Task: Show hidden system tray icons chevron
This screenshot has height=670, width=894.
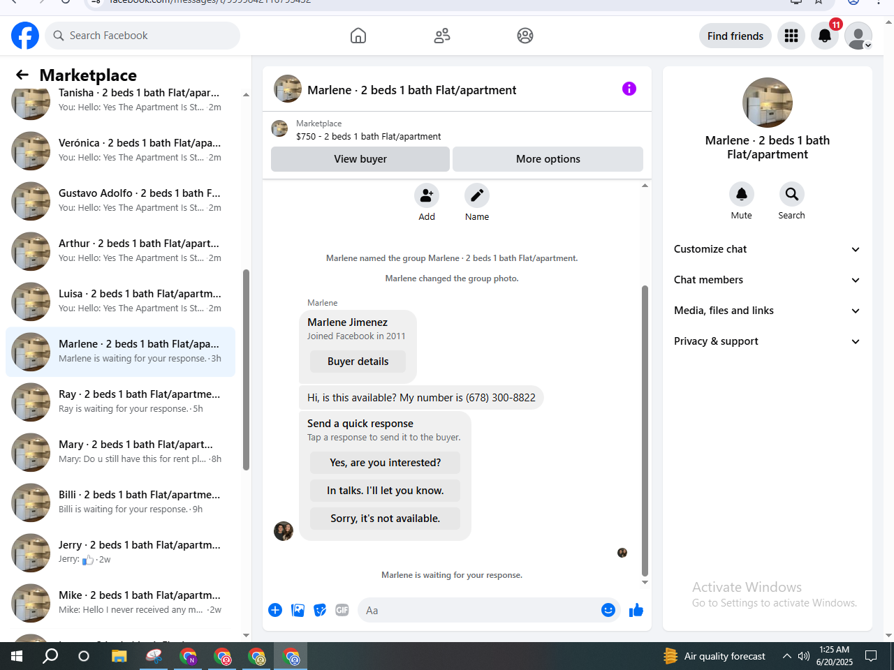Action: [787, 656]
